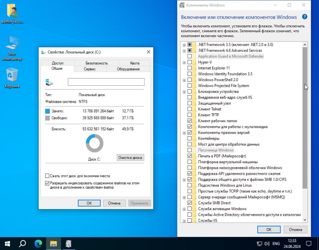Click the ENG language indicator
The height and width of the screenshot is (250, 319).
276,244
